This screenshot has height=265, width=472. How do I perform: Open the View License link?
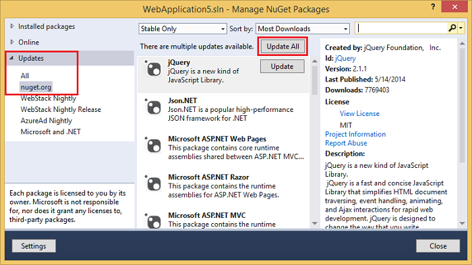click(359, 113)
